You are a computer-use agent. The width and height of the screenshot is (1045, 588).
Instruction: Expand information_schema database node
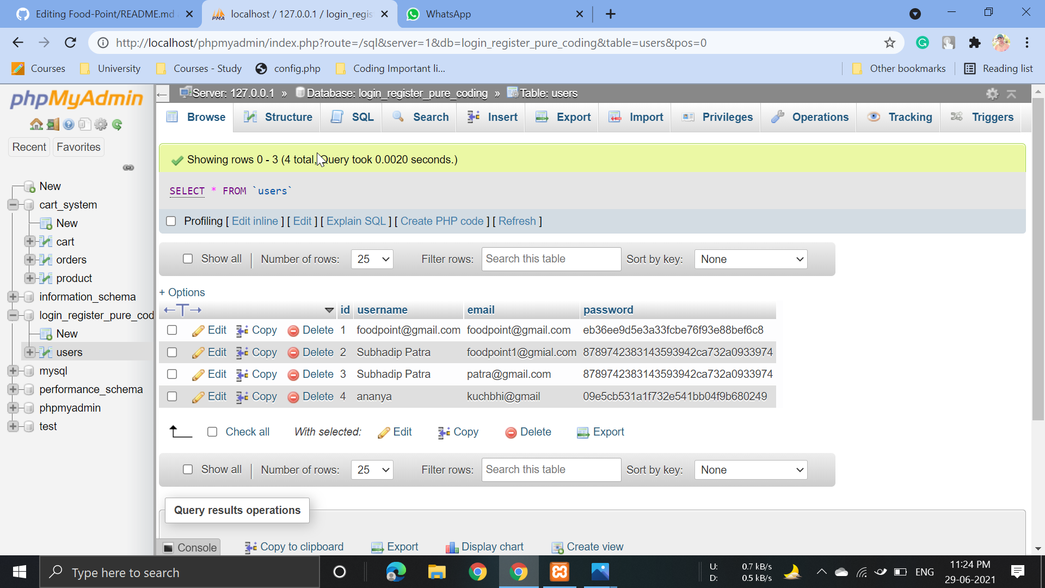13,297
